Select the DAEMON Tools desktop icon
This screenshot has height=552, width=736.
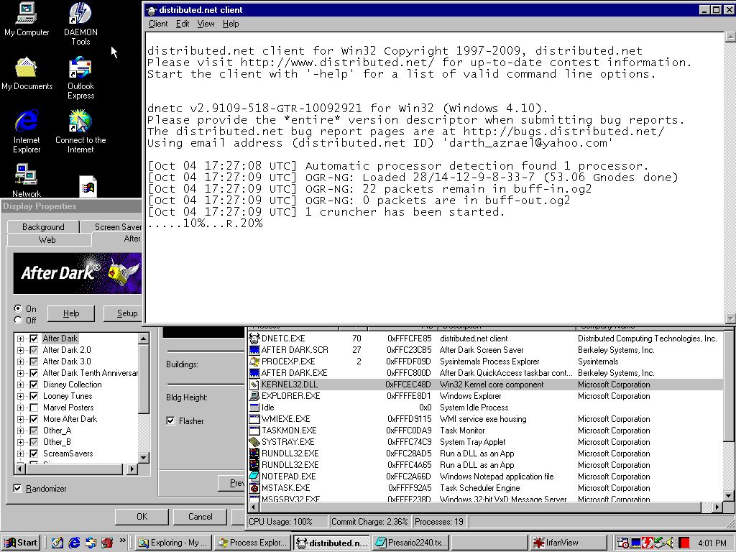tap(80, 24)
